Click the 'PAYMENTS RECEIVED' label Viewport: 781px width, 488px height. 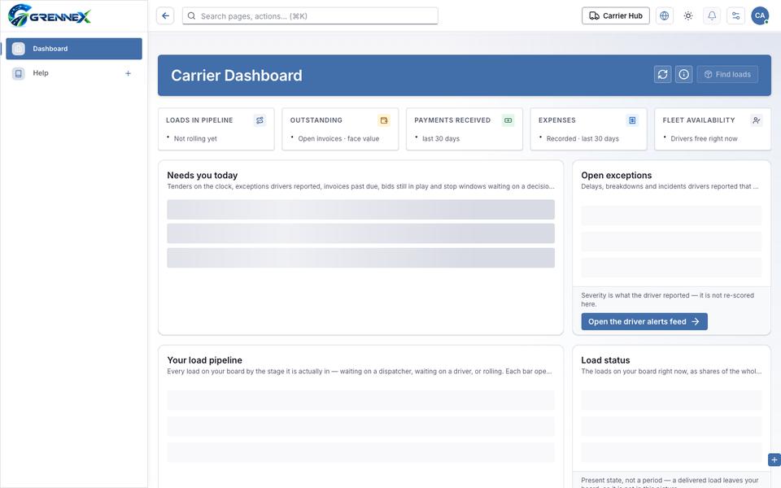tap(452, 120)
